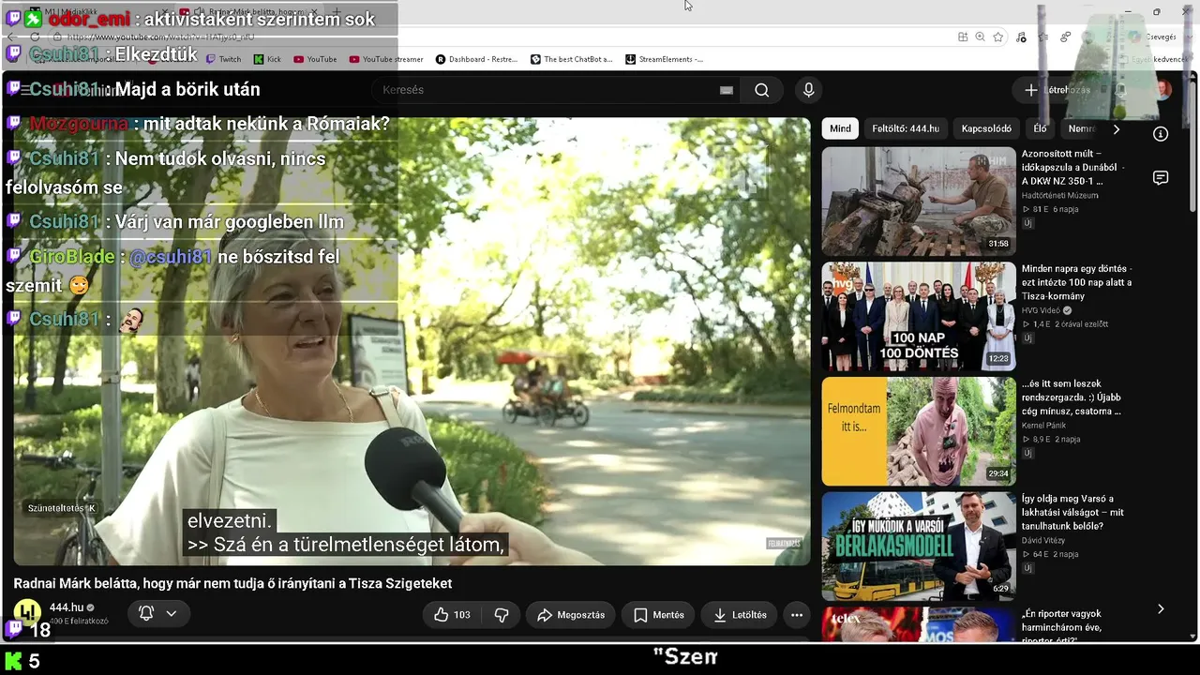Open the browser favorites list icon
The height and width of the screenshot is (675, 1200).
pyautogui.click(x=1043, y=37)
